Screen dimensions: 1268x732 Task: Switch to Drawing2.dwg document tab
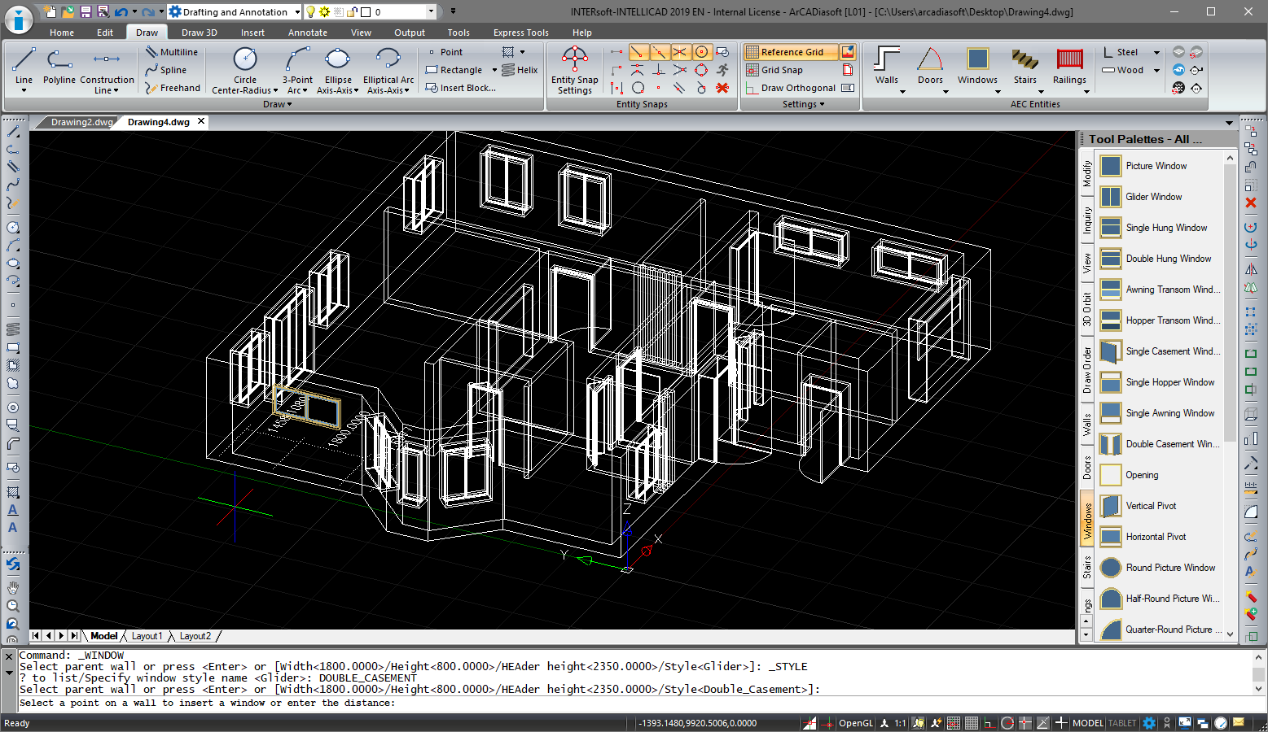[x=81, y=122]
